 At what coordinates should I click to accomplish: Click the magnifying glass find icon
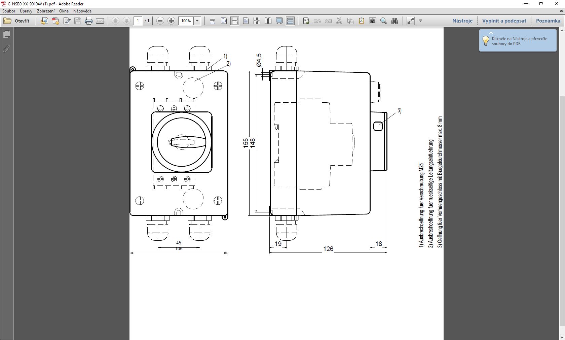[383, 21]
